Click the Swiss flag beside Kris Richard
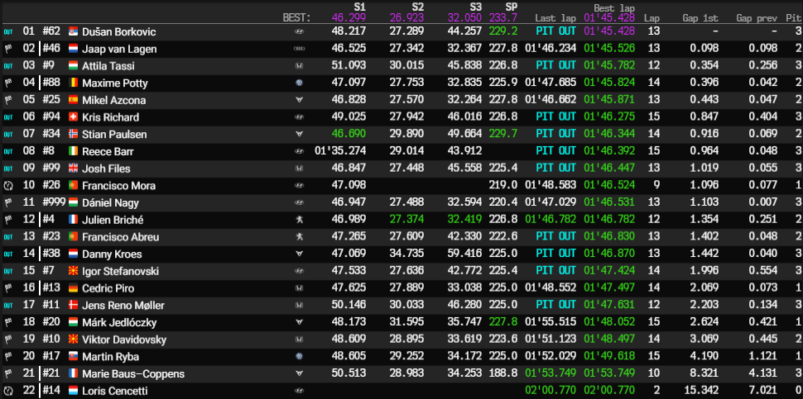 tap(73, 118)
